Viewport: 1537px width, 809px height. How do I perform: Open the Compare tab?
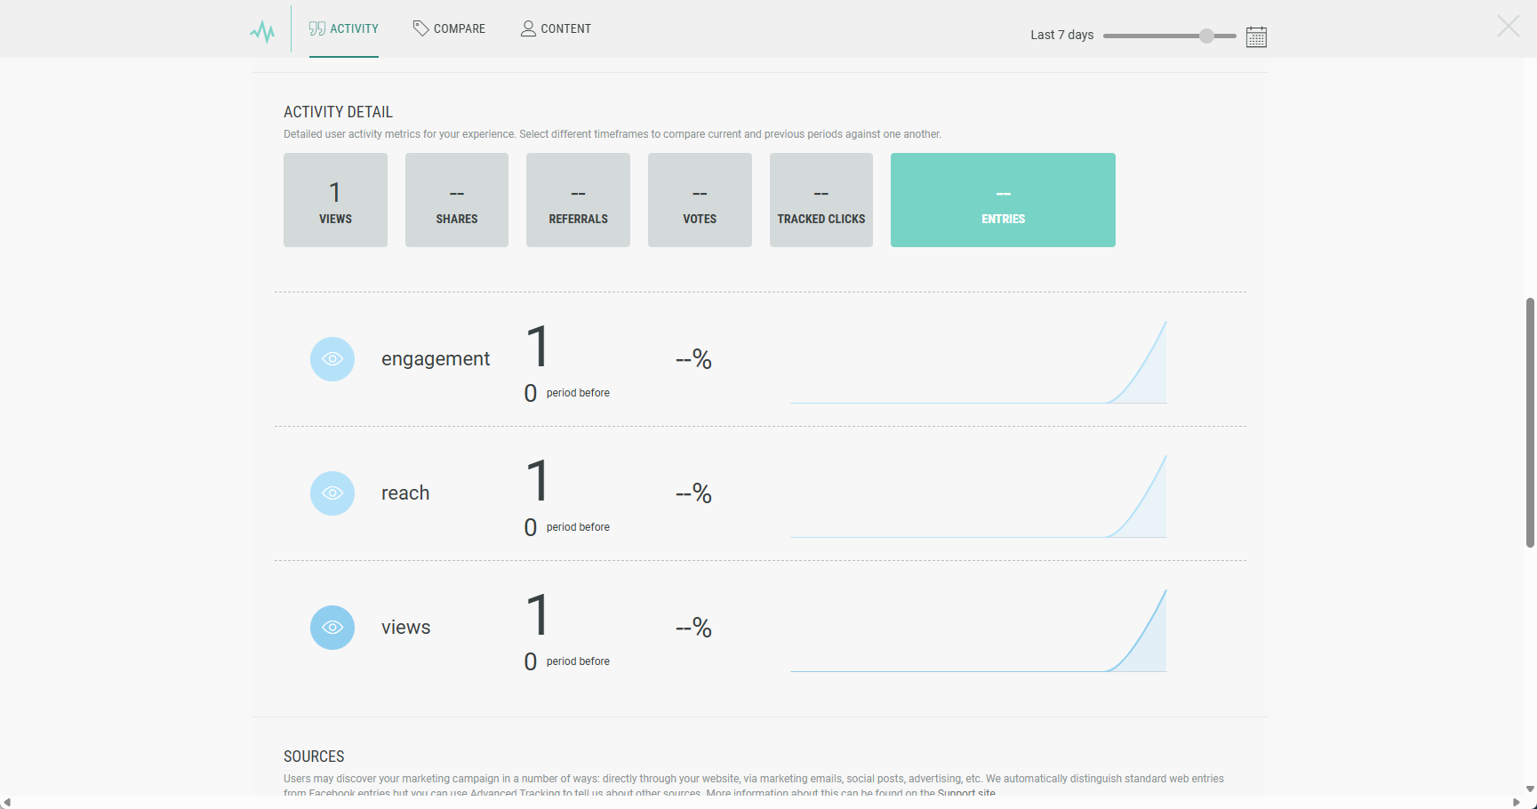point(449,29)
